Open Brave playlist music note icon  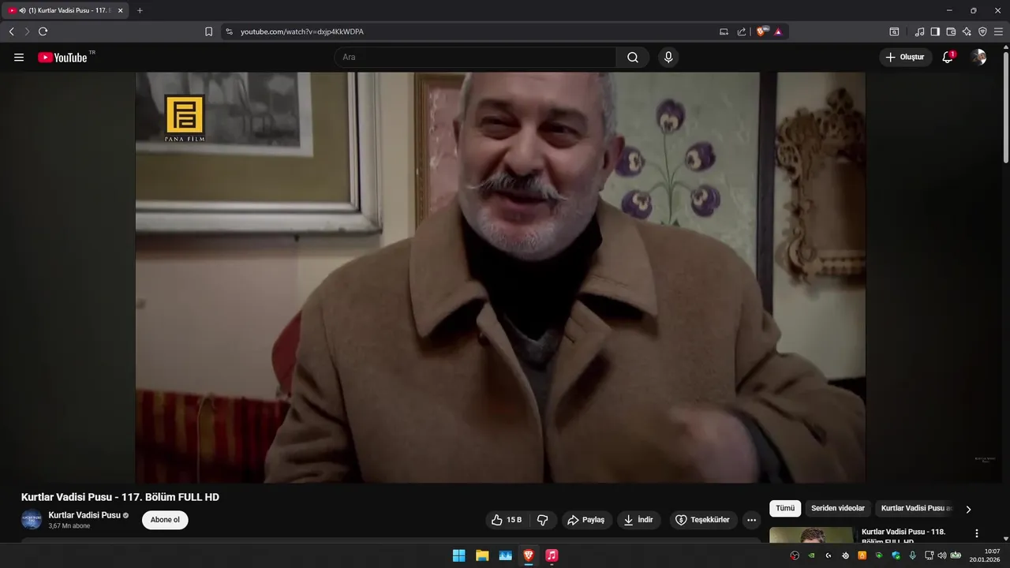coord(919,32)
